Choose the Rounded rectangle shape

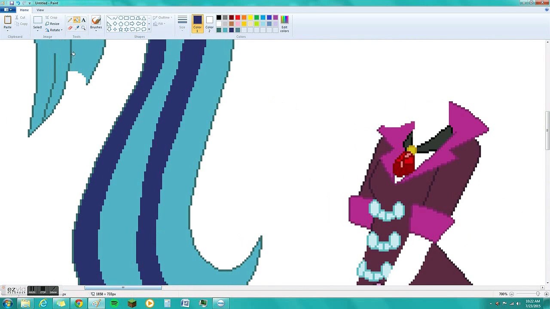132,18
